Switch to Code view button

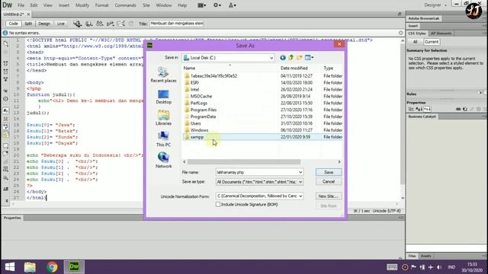(x=13, y=24)
